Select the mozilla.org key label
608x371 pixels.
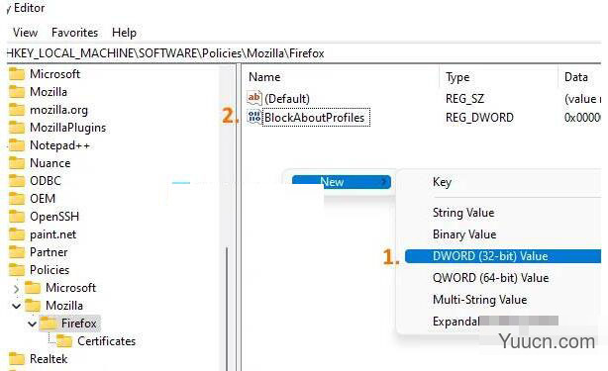click(59, 110)
